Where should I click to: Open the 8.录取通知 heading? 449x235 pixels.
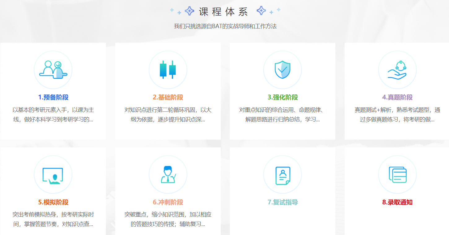(397, 202)
